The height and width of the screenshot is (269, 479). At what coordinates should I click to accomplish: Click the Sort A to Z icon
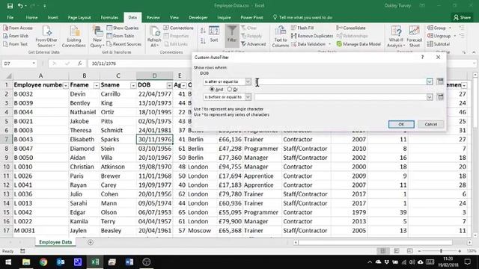(203, 31)
